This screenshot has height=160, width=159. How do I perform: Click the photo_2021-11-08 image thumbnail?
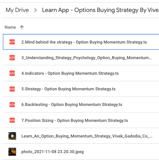pyautogui.click(x=12, y=152)
